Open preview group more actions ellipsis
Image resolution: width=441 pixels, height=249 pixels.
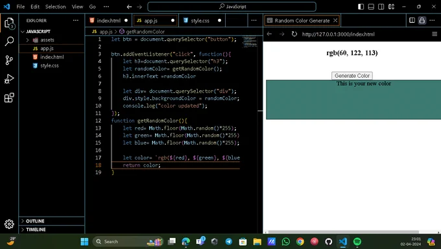433,20
